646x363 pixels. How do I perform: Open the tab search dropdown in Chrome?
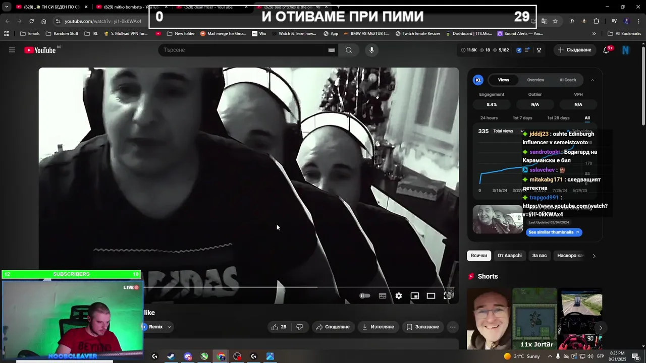pyautogui.click(x=7, y=7)
